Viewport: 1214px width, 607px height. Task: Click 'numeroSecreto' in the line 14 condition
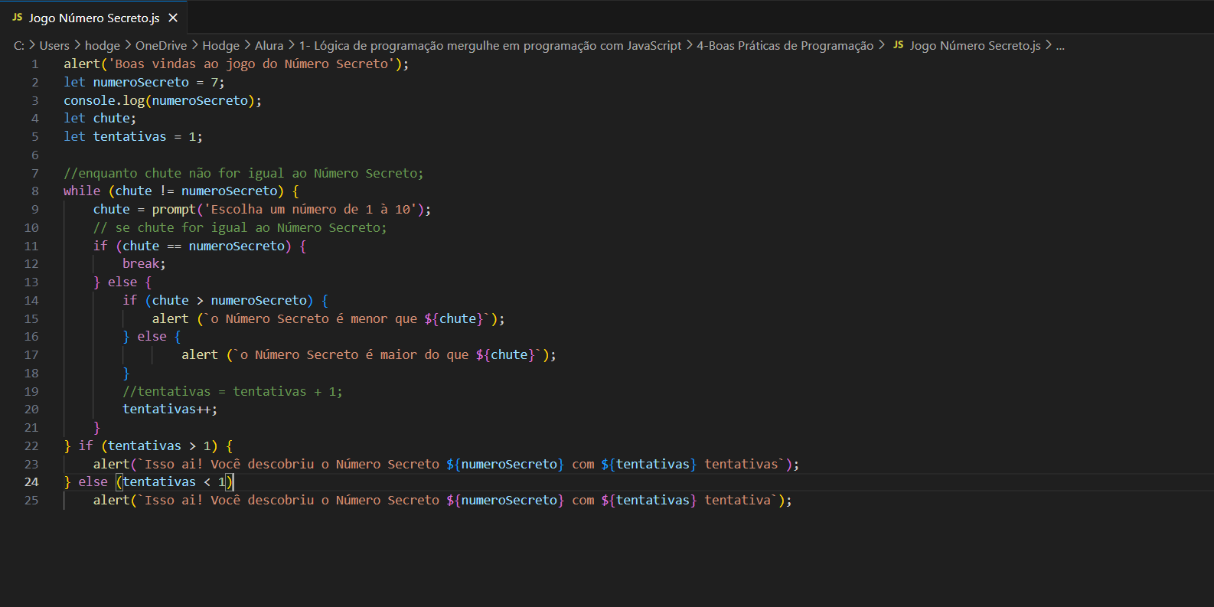tap(259, 301)
